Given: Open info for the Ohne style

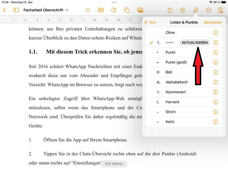Looking at the screenshot, I should [x=215, y=32].
